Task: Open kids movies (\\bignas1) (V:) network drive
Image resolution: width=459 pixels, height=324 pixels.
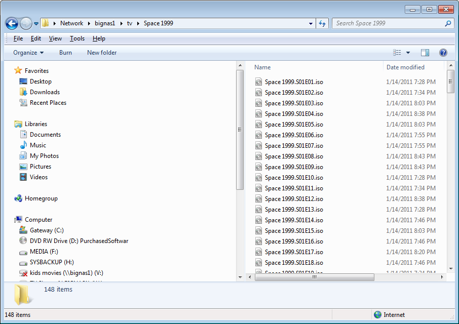Action: pos(66,273)
